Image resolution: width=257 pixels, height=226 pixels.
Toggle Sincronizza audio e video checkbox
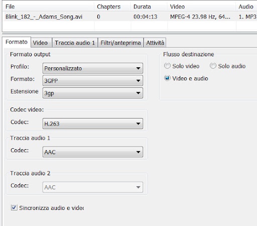coord(14,207)
